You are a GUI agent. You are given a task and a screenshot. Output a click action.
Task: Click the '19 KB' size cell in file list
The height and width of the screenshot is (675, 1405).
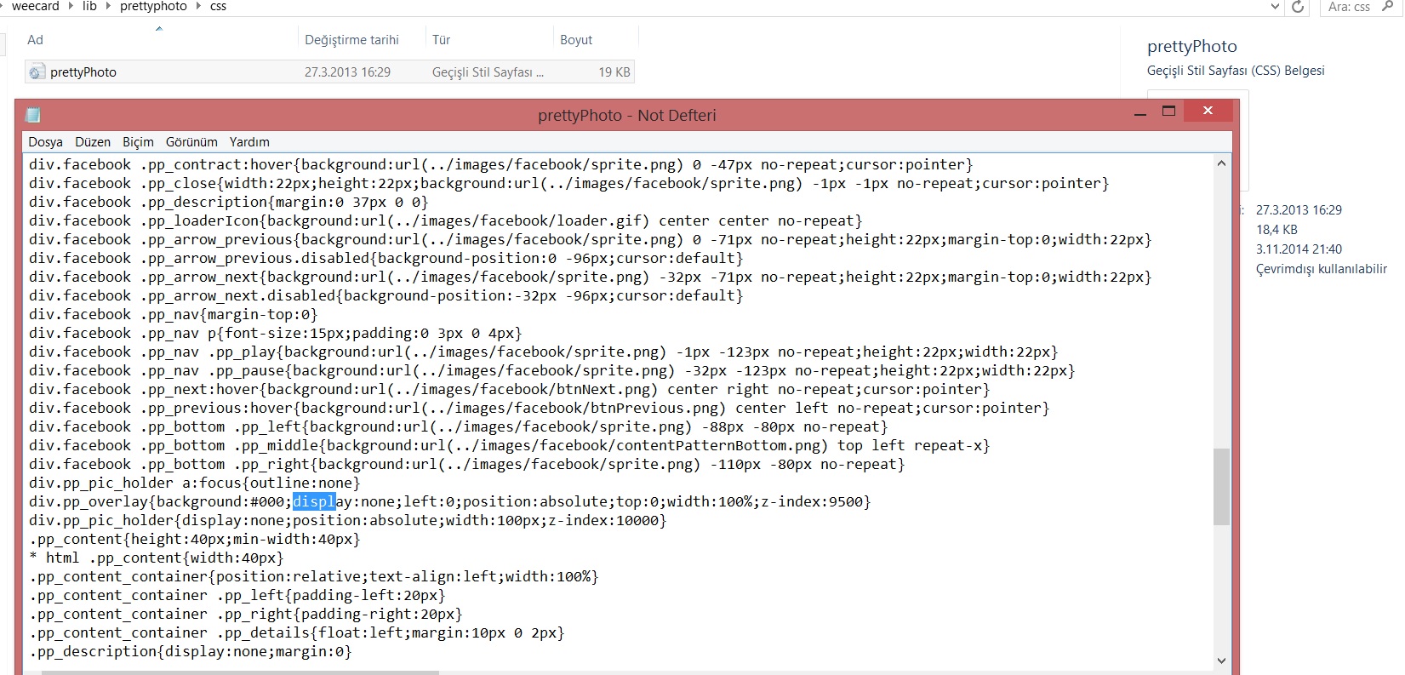click(614, 72)
